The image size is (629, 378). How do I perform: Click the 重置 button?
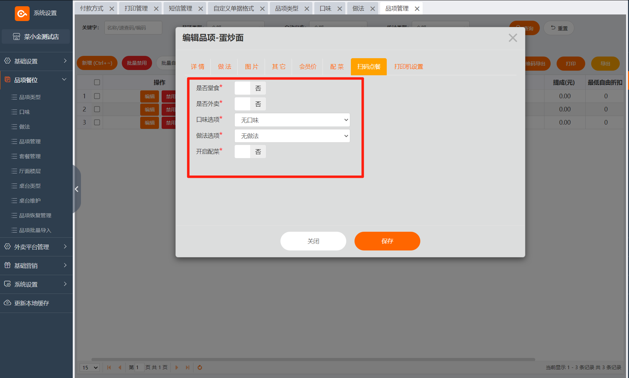(559, 28)
